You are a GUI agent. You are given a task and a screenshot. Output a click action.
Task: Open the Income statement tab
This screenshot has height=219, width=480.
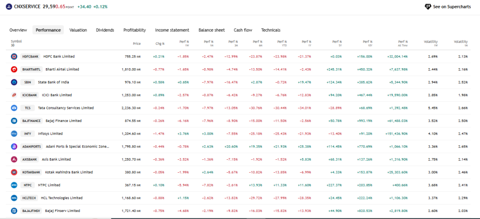[172, 30]
